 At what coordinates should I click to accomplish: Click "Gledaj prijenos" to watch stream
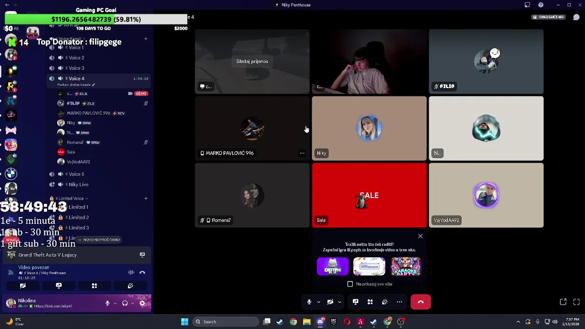point(252,61)
